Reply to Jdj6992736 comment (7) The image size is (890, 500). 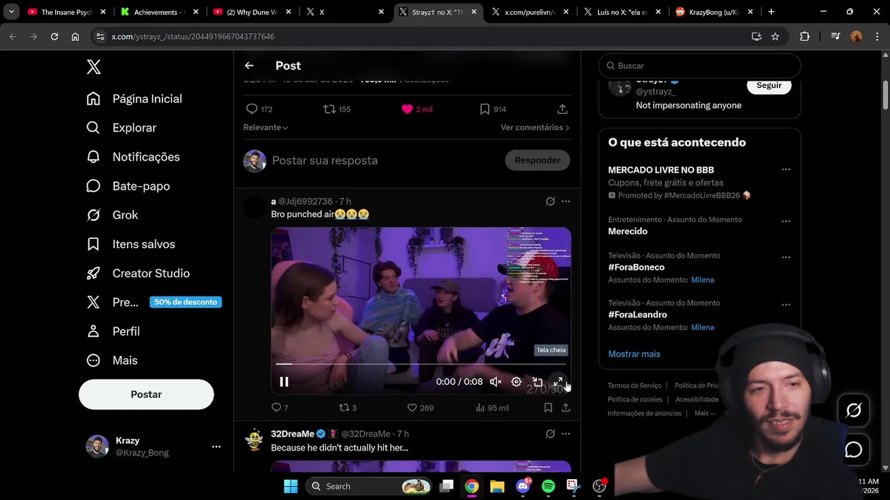280,408
